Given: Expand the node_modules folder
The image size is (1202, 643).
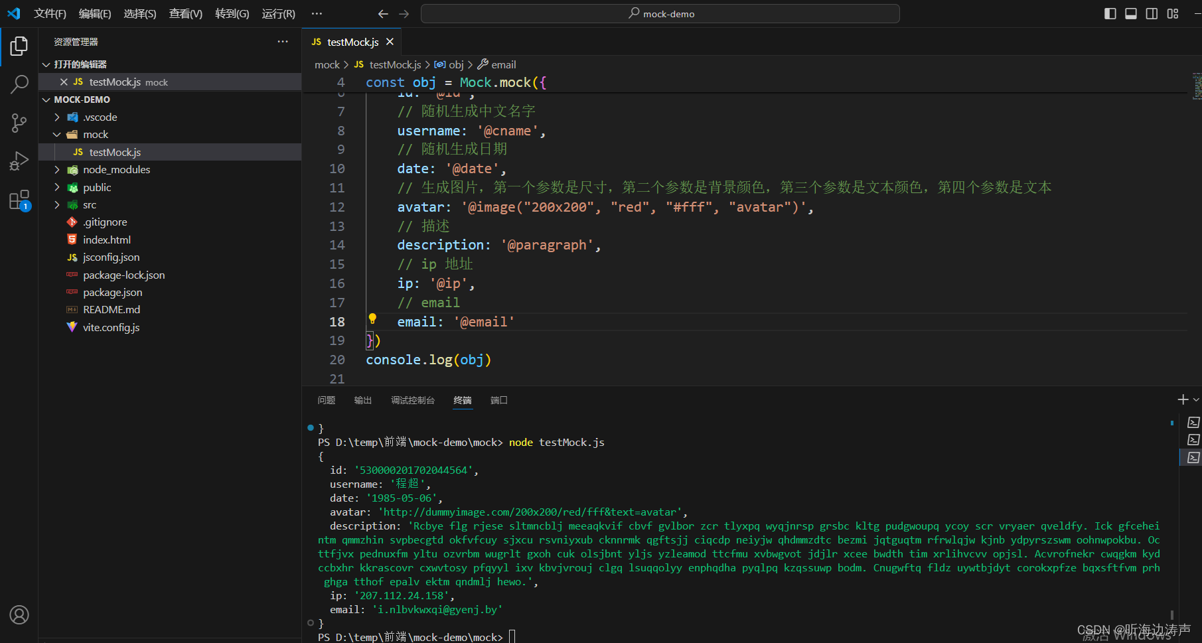Looking at the screenshot, I should (x=57, y=169).
